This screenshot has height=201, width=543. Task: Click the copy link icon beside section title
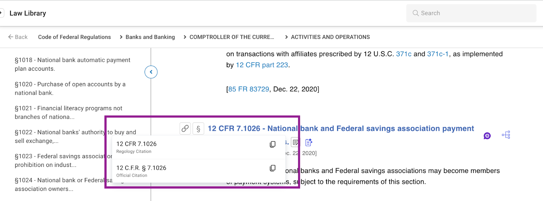tap(185, 129)
